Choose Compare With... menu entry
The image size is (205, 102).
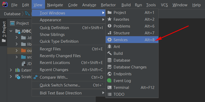pos(69,77)
